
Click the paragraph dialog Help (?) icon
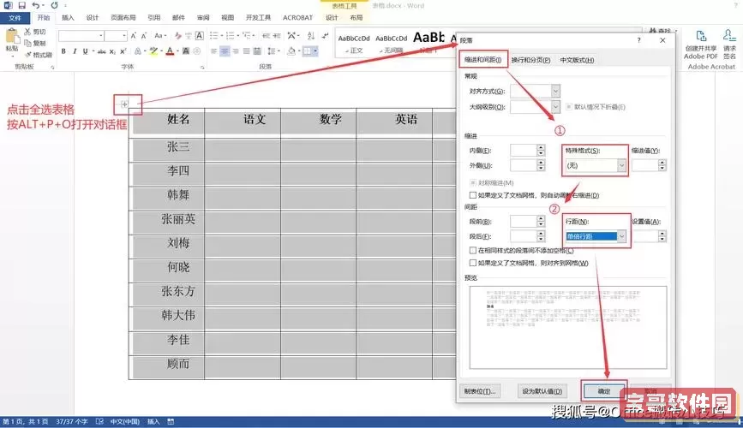click(638, 40)
